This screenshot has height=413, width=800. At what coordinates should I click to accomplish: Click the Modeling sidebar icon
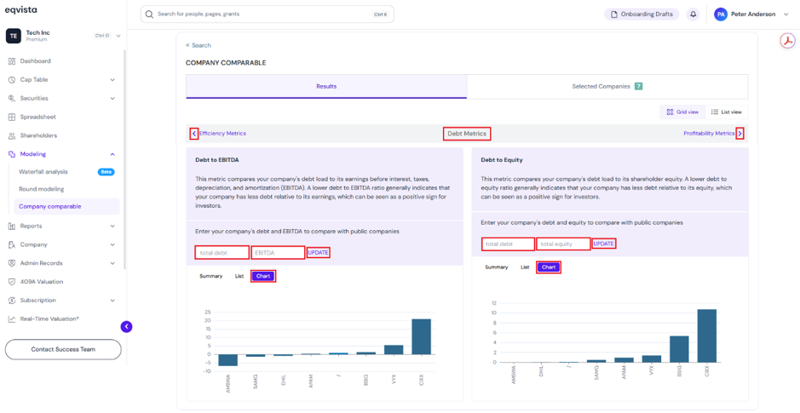(x=12, y=154)
